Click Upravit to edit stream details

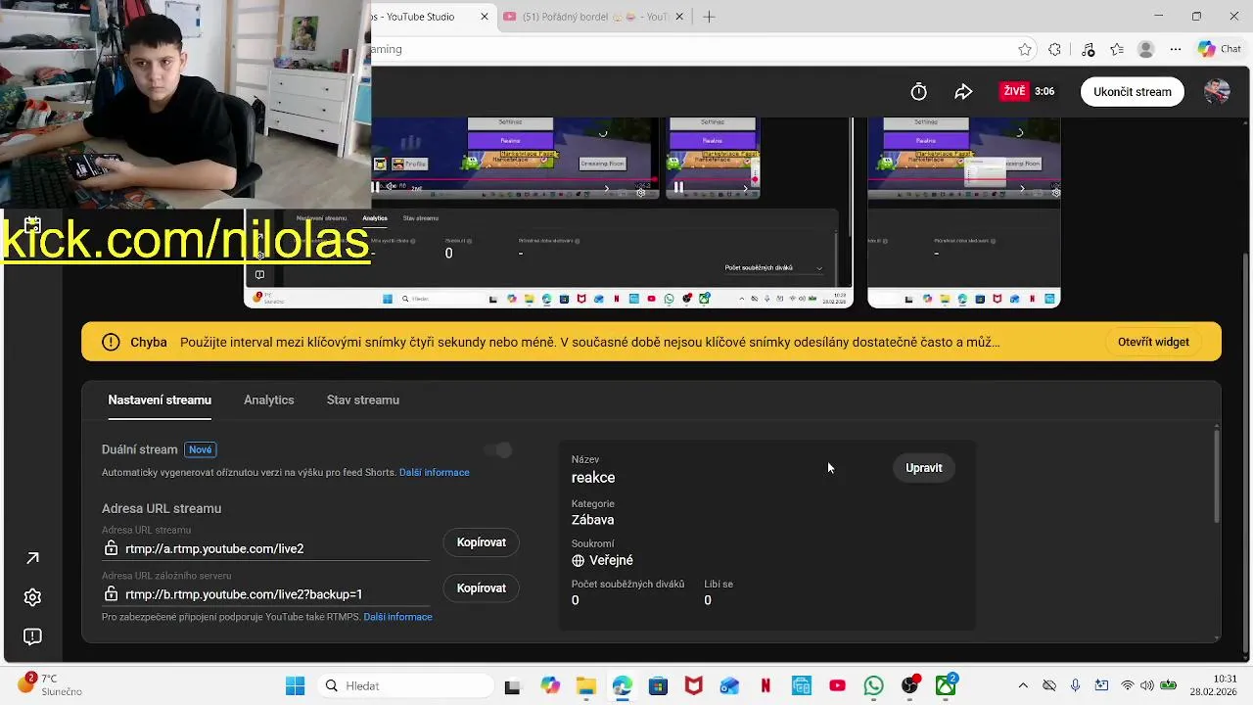pos(924,468)
